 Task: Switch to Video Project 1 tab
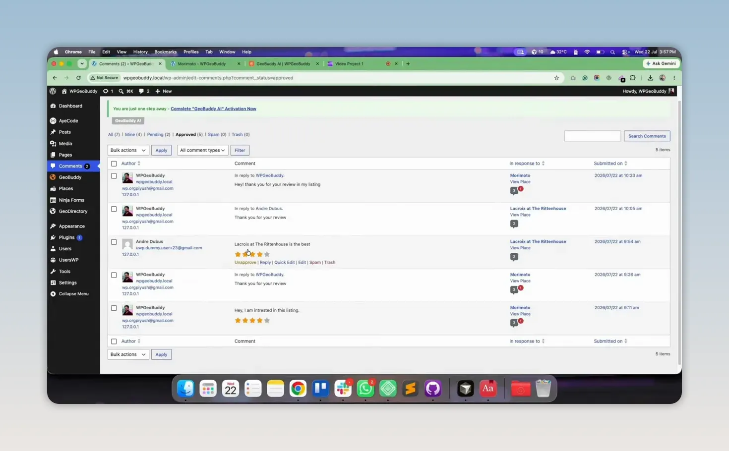tap(362, 64)
